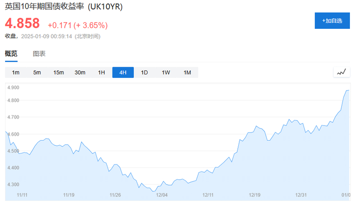Click the 12/19 date axis marker

point(255,194)
